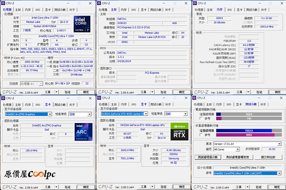The height and width of the screenshot is (190, 286).
Task: Click 确定 in the mainboard window
Action: tap(182, 92)
